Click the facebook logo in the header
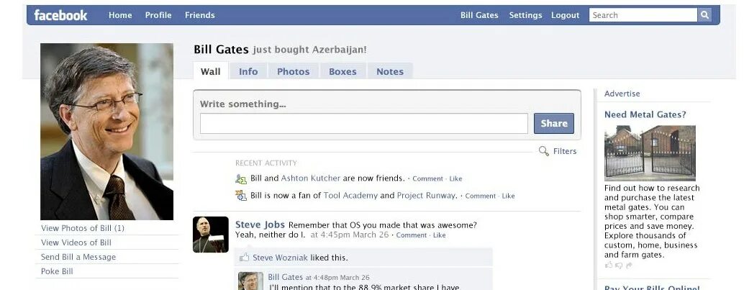Screen dimensions: 744x290 pyautogui.click(x=60, y=15)
